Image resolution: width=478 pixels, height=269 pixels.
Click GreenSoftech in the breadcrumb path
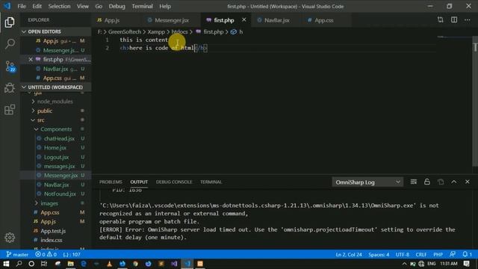pos(125,31)
